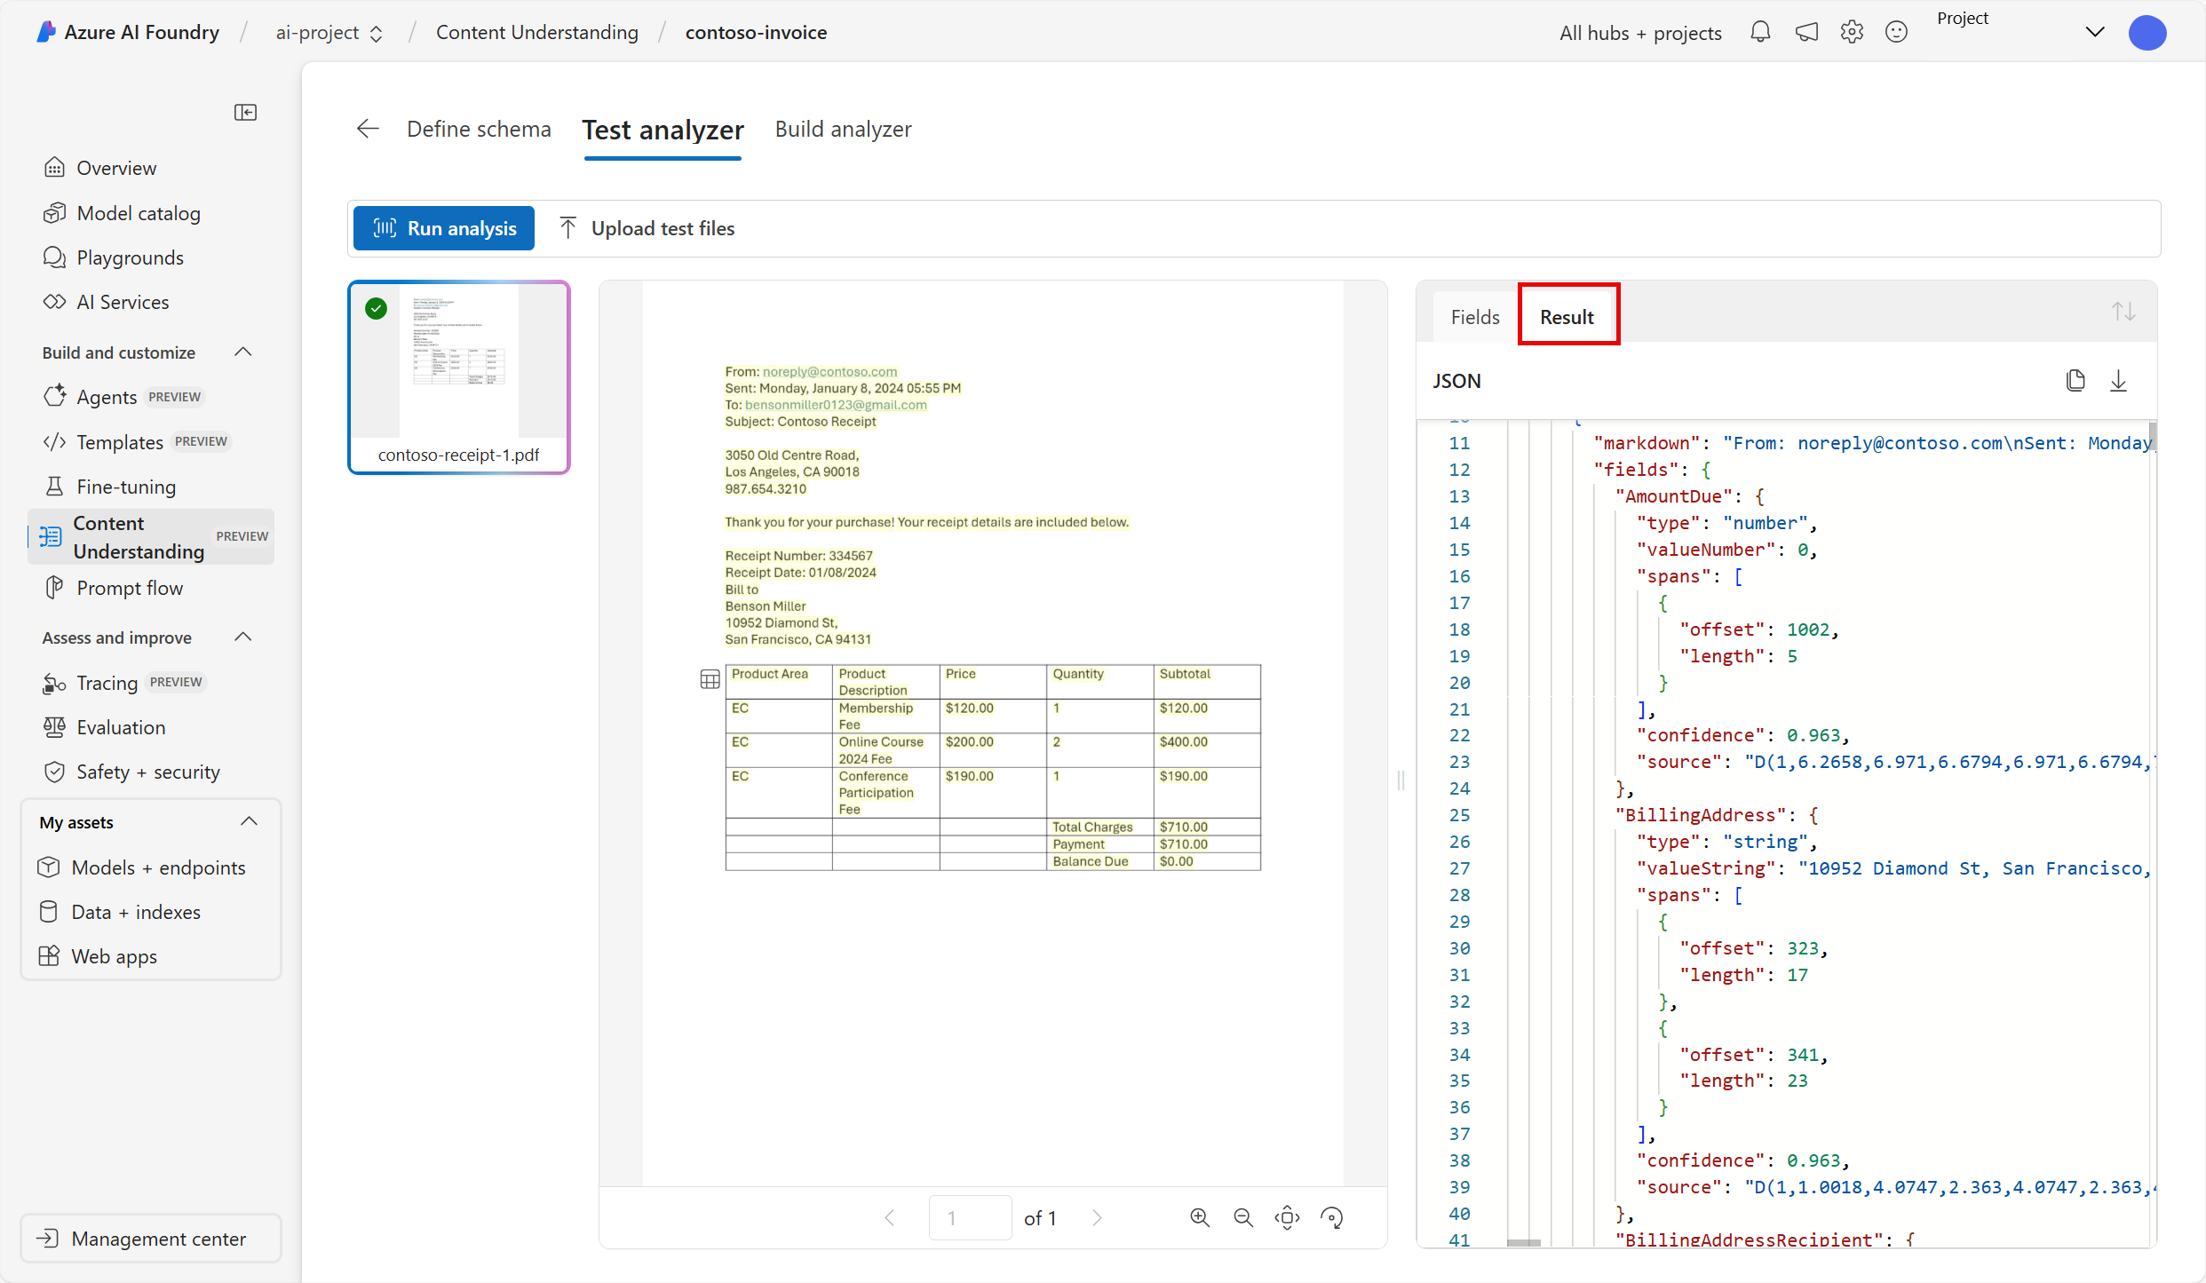Open Web apps under My assets
The height and width of the screenshot is (1283, 2206).
[x=98, y=956]
